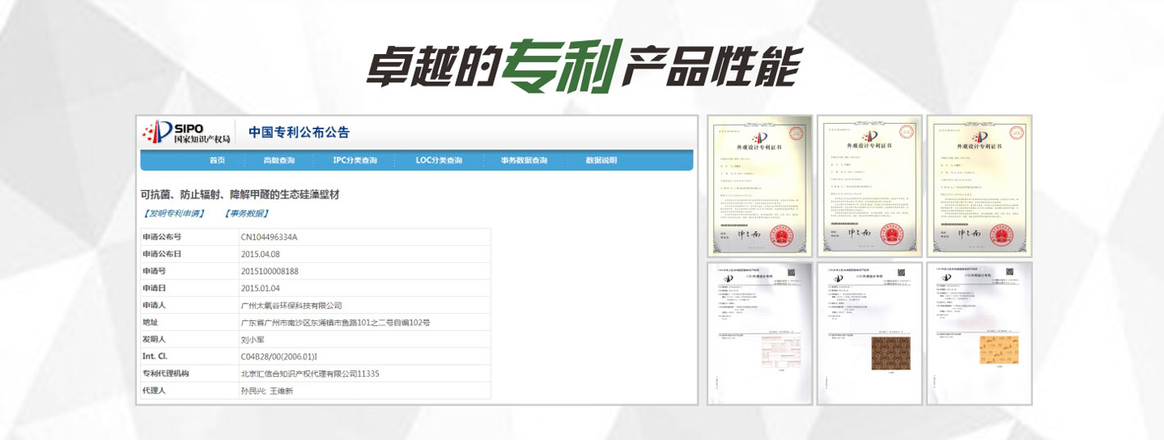Open the 【事务数据】 link
Screen dimensions: 1164x440
coord(246,213)
